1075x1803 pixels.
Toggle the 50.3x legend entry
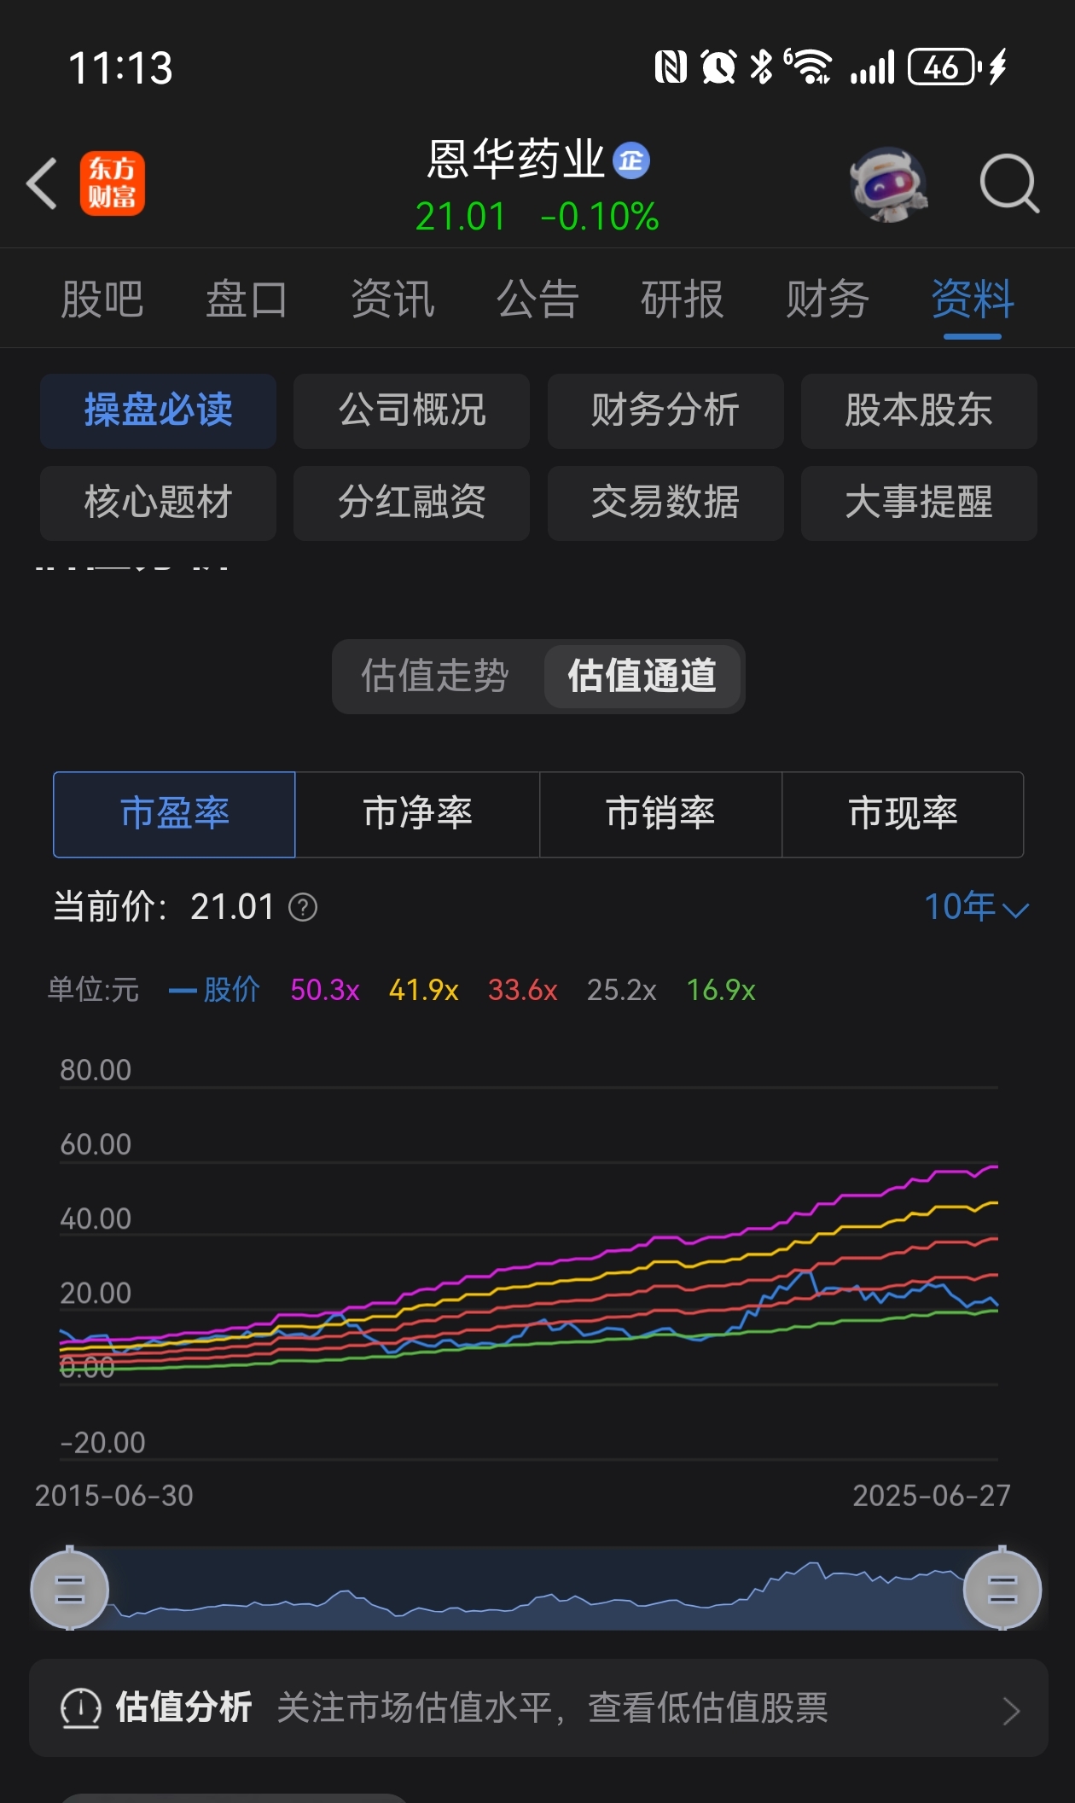(325, 990)
